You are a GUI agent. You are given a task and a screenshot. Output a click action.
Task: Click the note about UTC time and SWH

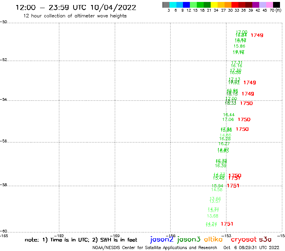point(81,240)
